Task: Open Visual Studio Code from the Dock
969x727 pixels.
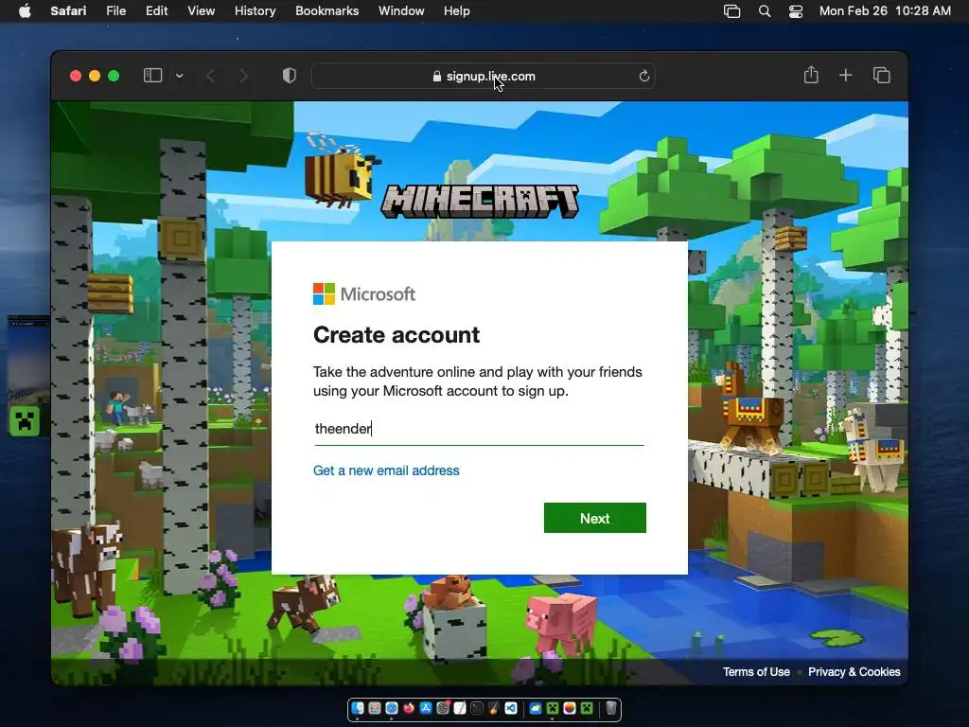Action: coord(511,708)
